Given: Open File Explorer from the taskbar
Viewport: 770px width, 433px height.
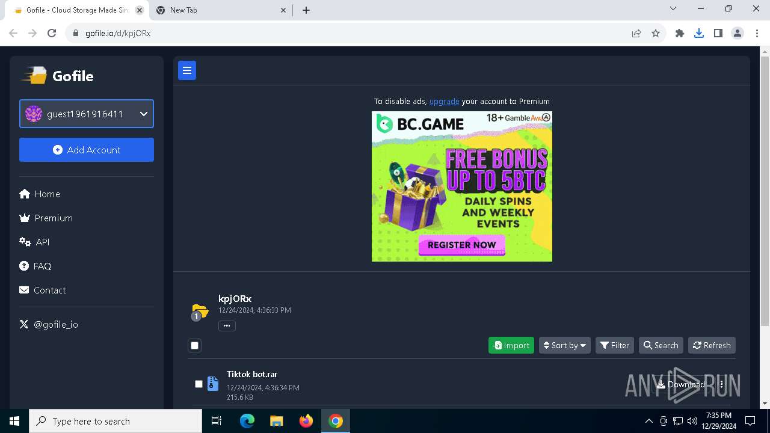Looking at the screenshot, I should (276, 421).
